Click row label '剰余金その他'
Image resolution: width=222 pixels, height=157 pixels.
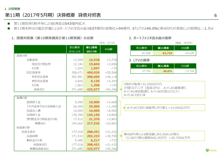pyautogui.click(x=34, y=140)
